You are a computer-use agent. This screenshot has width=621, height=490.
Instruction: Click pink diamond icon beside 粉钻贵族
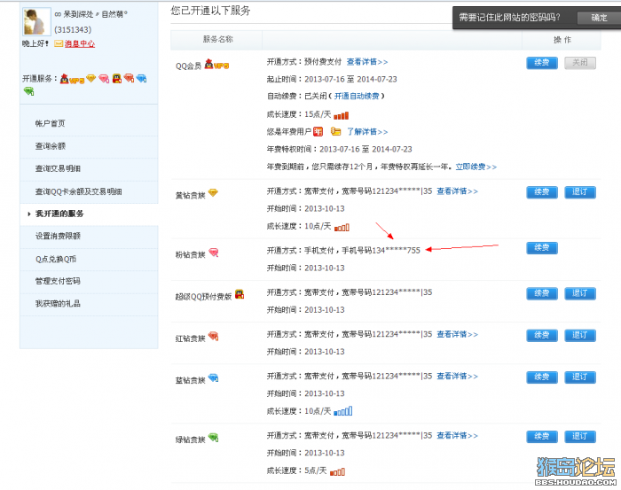click(x=214, y=253)
